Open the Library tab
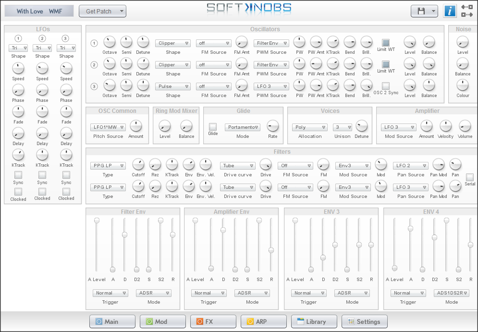Viewport: 478px width, 332px height. [314, 321]
